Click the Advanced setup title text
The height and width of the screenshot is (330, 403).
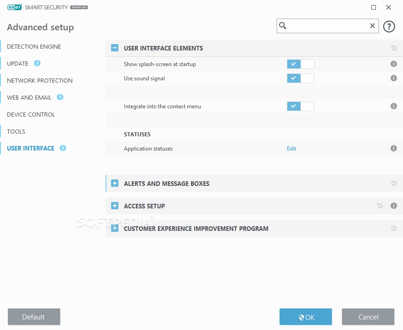coord(40,27)
